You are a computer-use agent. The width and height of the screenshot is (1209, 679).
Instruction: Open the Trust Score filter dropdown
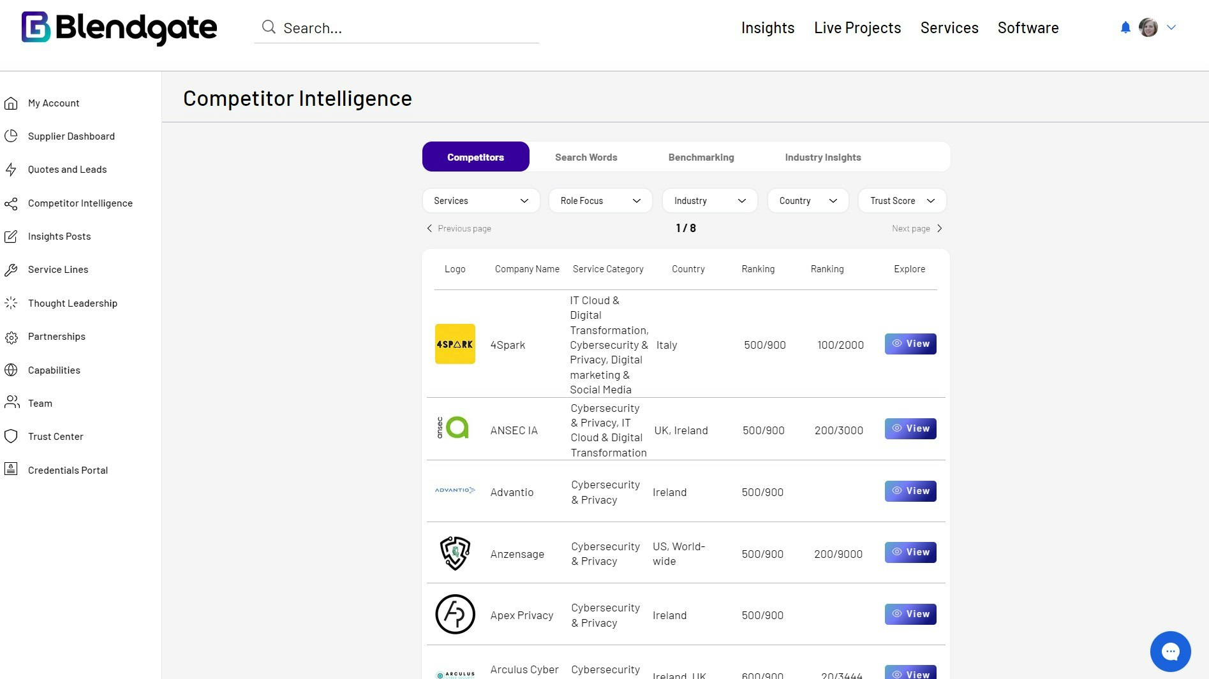point(902,201)
